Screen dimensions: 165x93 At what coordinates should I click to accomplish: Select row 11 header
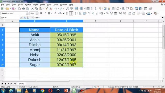coord(2,70)
